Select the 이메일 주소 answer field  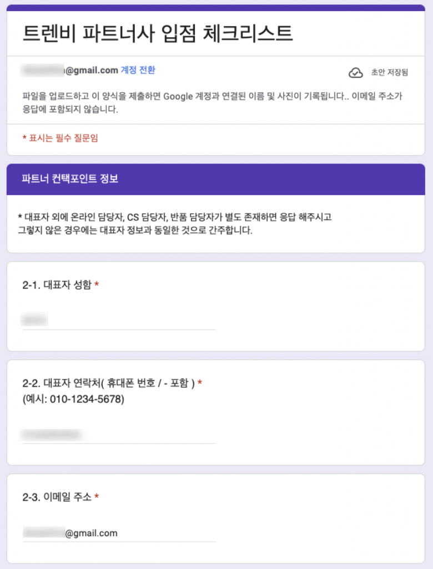tap(119, 533)
